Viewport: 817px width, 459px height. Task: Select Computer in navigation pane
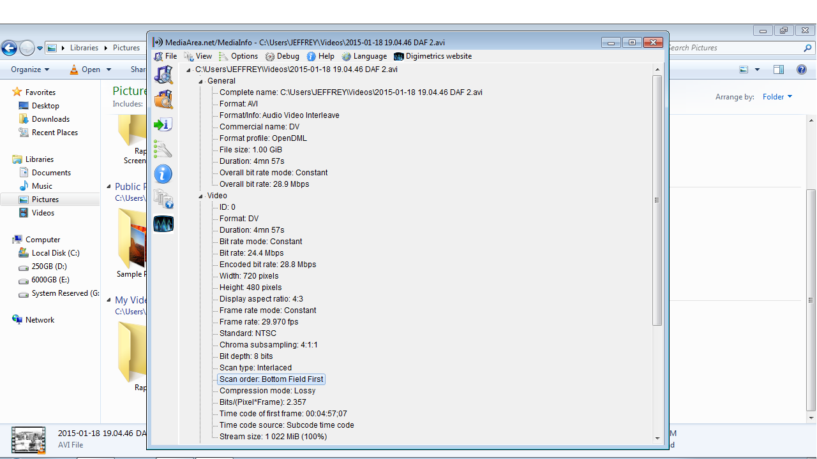coord(43,240)
